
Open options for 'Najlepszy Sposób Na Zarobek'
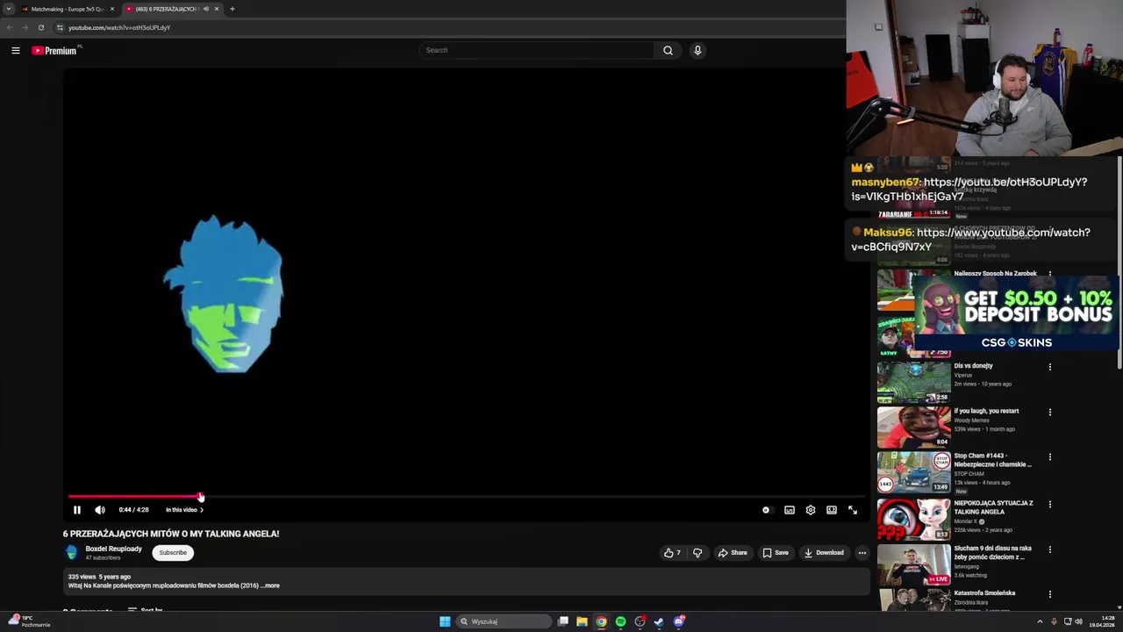[1050, 274]
